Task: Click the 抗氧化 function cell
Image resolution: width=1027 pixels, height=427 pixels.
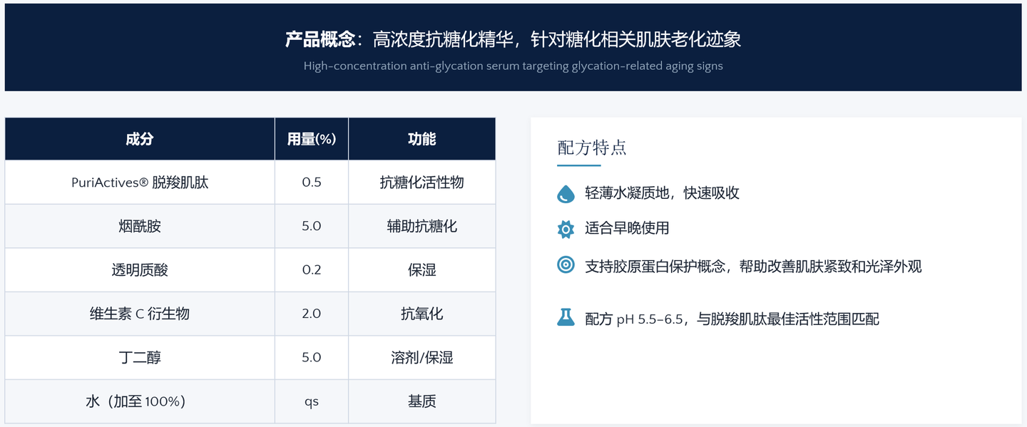Action: tap(422, 314)
